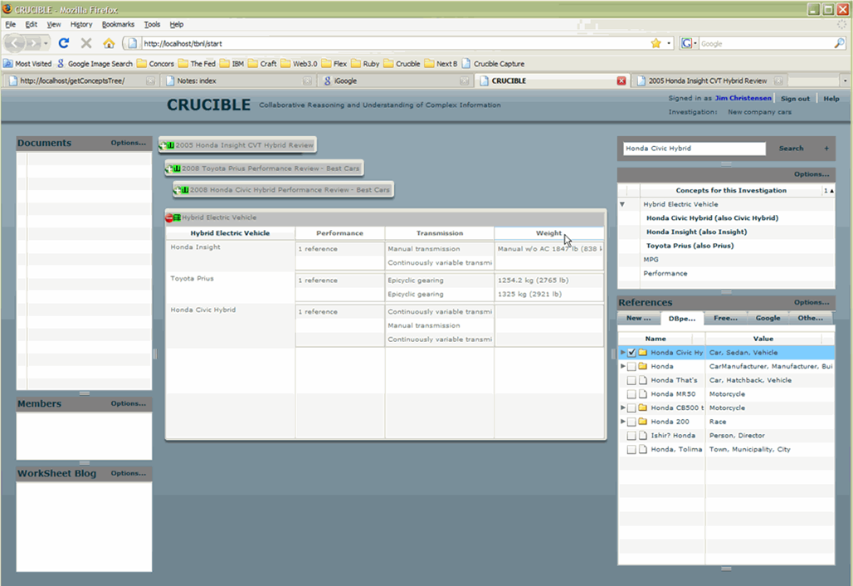Open the Crucible Capture bookmark
This screenshot has height=586, width=853.
click(494, 64)
